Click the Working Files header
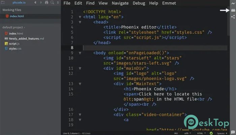 click(12, 10)
